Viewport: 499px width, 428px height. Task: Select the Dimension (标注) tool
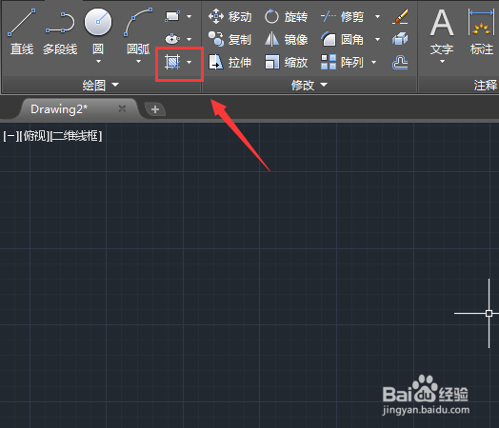(481, 31)
